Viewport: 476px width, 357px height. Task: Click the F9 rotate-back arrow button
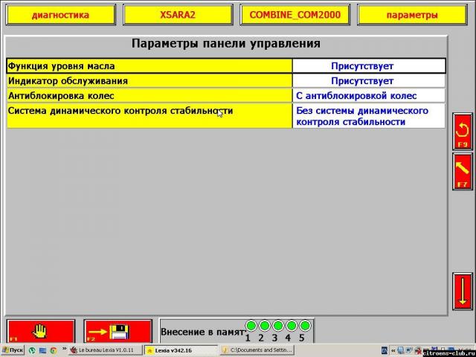[463, 132]
